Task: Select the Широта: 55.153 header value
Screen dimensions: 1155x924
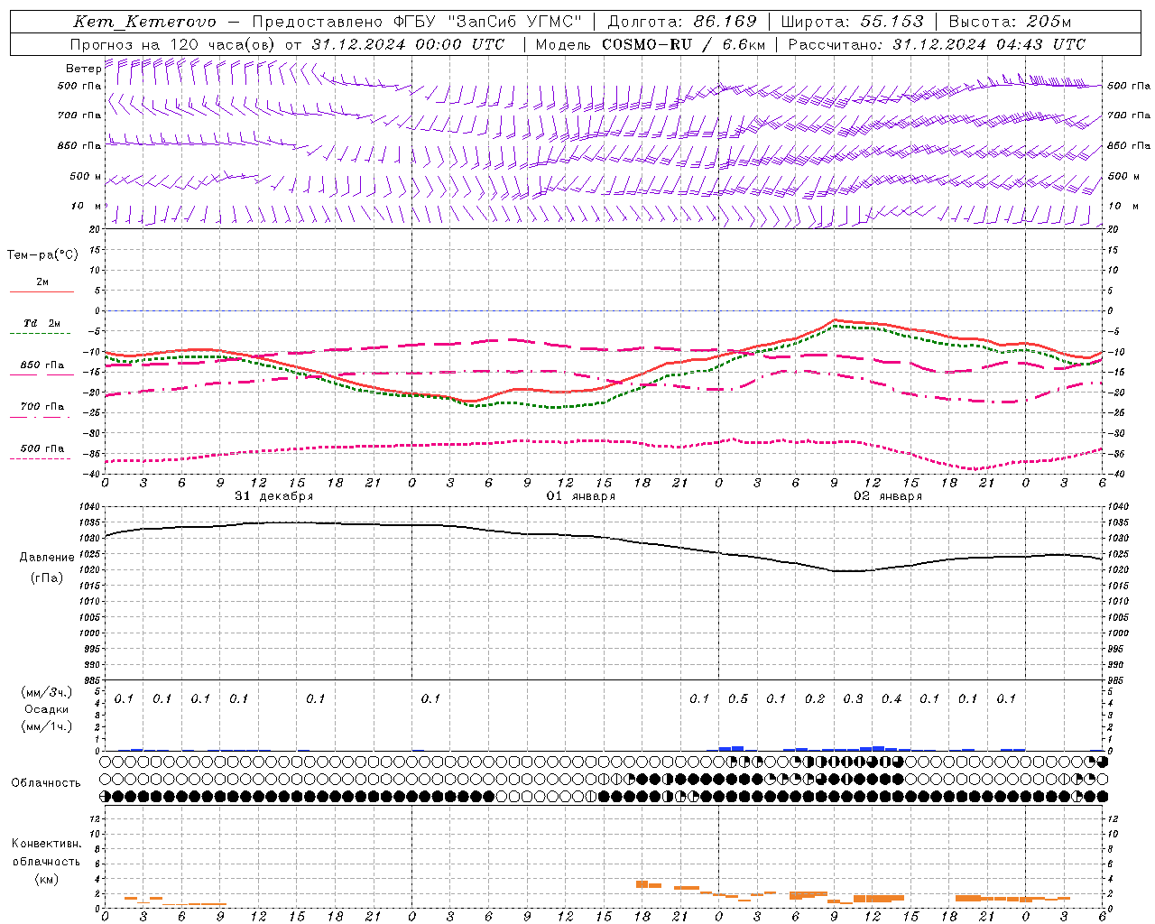Action: [853, 22]
